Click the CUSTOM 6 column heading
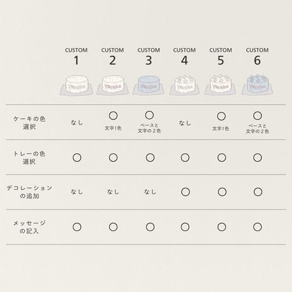The height and width of the screenshot is (292, 292). pyautogui.click(x=257, y=56)
